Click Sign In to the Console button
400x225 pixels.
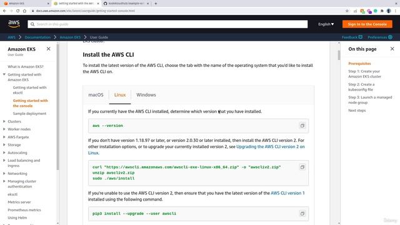[367, 24]
